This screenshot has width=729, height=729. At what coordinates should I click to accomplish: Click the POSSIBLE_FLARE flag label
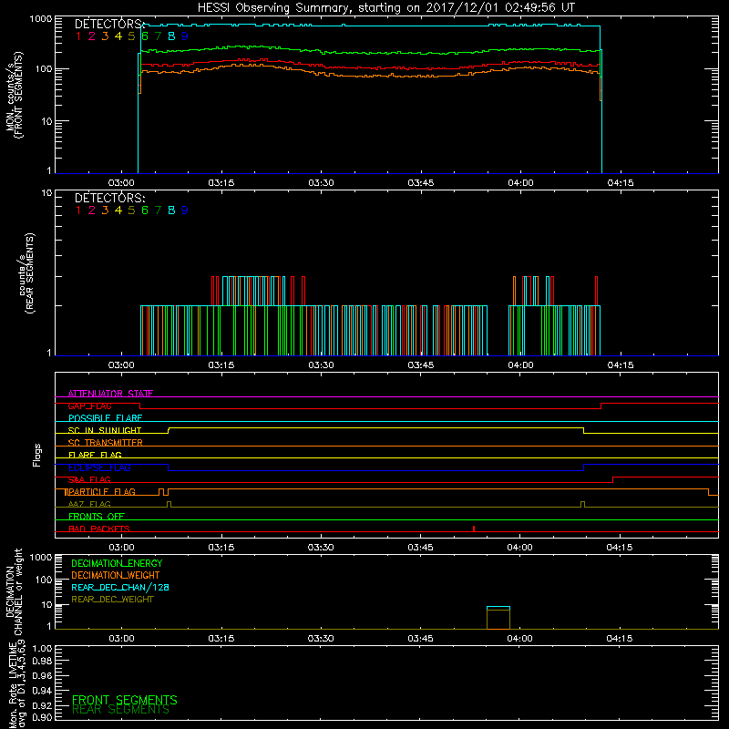[x=105, y=418]
